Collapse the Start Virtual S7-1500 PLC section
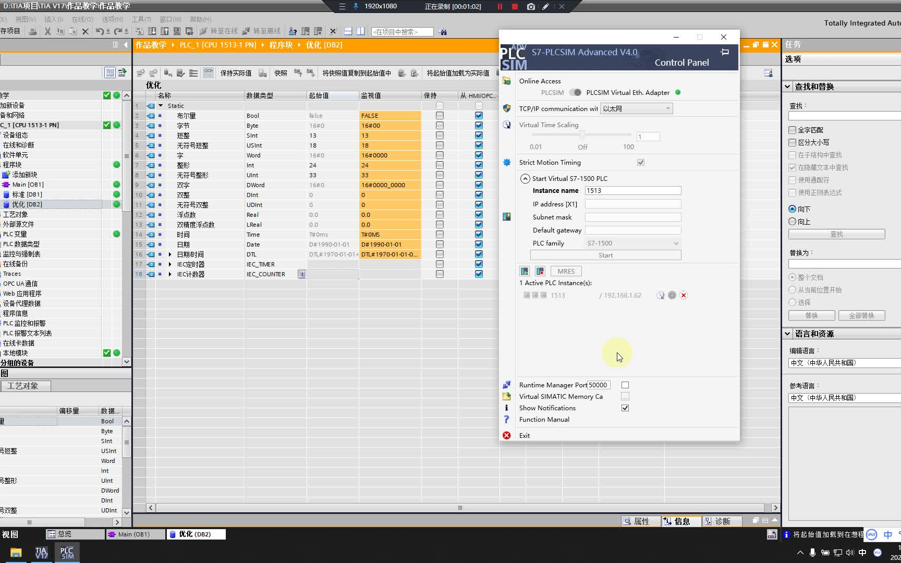901x563 pixels. coord(525,178)
